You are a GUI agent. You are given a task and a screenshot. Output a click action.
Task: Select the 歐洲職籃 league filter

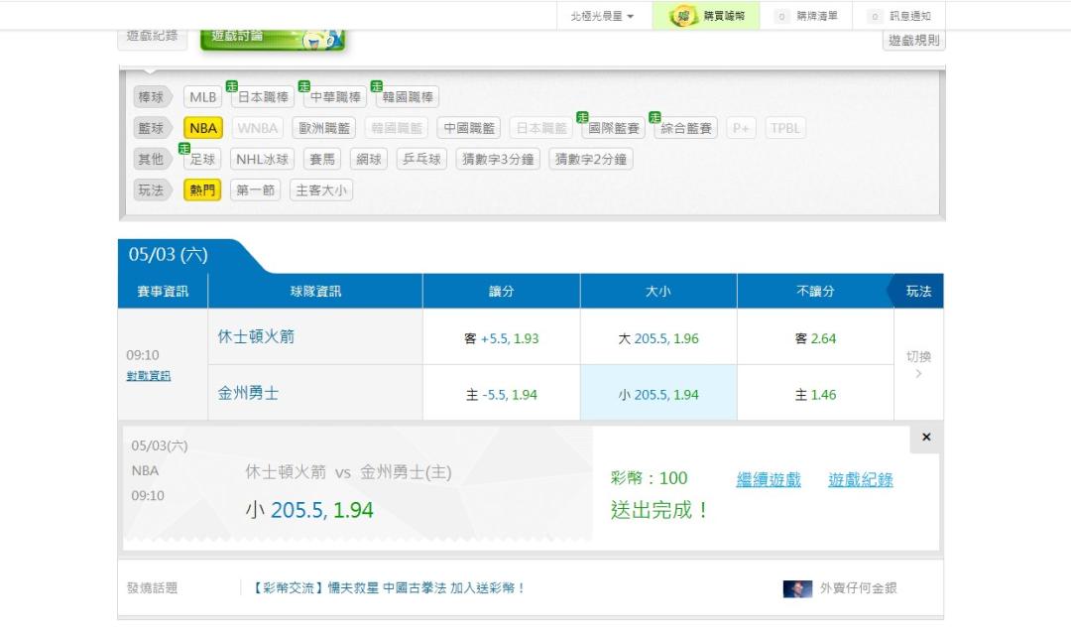[324, 128]
